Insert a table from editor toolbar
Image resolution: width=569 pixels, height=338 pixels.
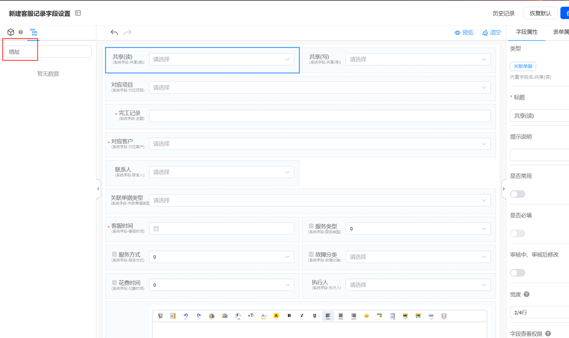pos(392,316)
